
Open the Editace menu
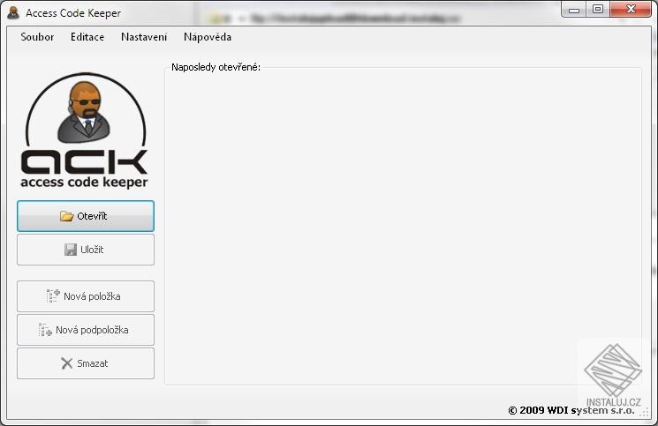(x=87, y=37)
